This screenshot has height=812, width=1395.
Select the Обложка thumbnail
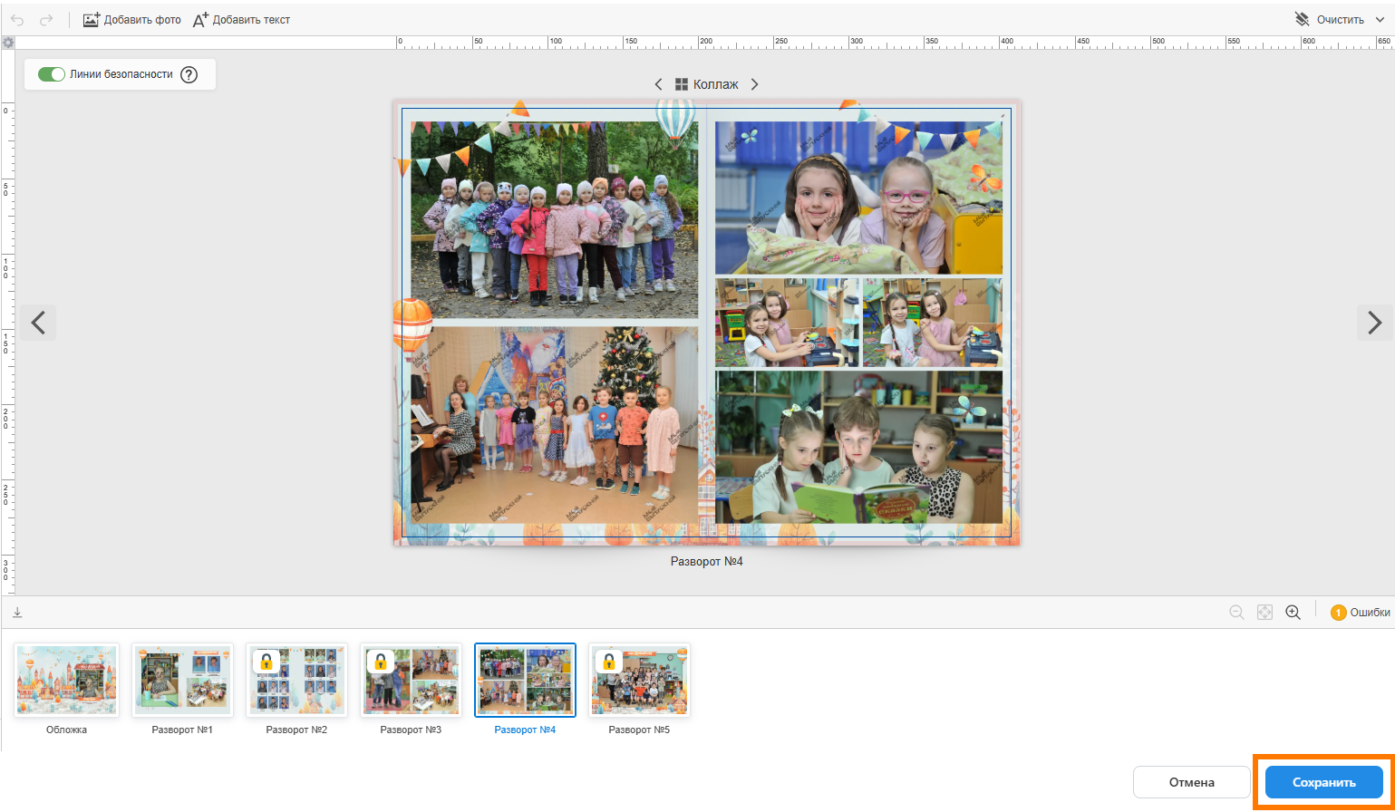coord(67,680)
